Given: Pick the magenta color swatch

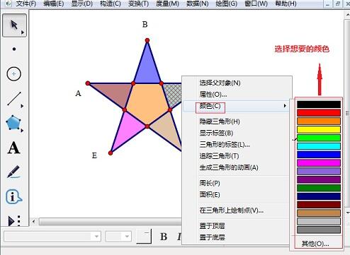Looking at the screenshot, I should (319, 163).
